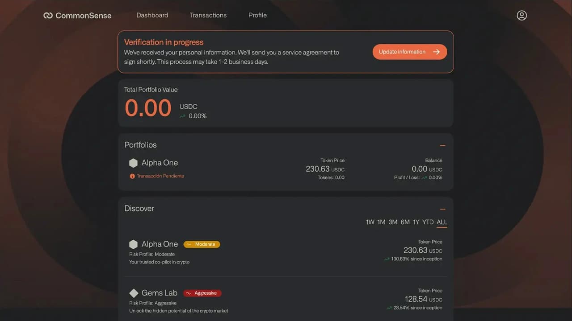Click the Alpha One hexagon icon in Portfolios
This screenshot has width=572, height=321.
click(133, 163)
